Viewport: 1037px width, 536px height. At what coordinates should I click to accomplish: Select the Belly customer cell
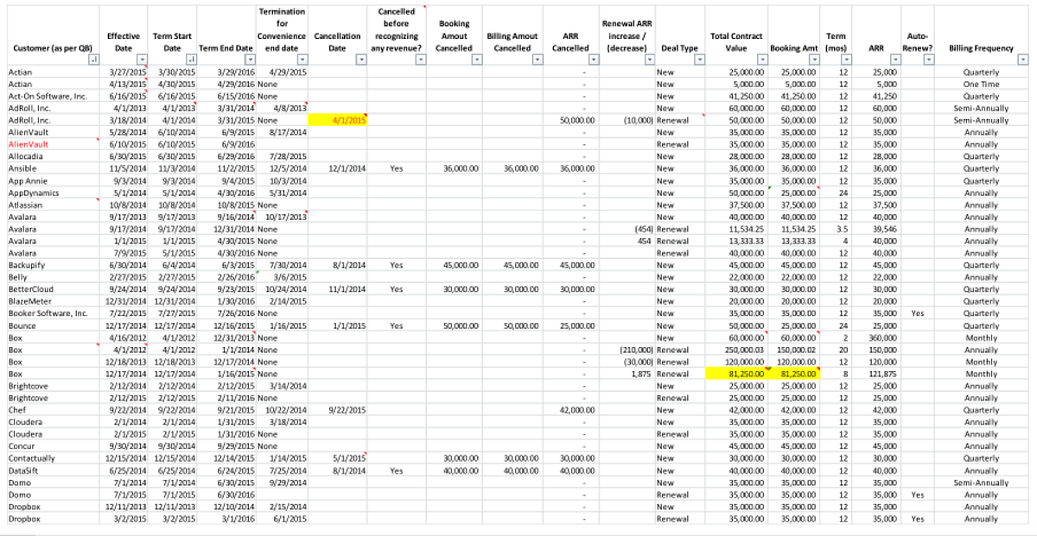click(x=53, y=278)
